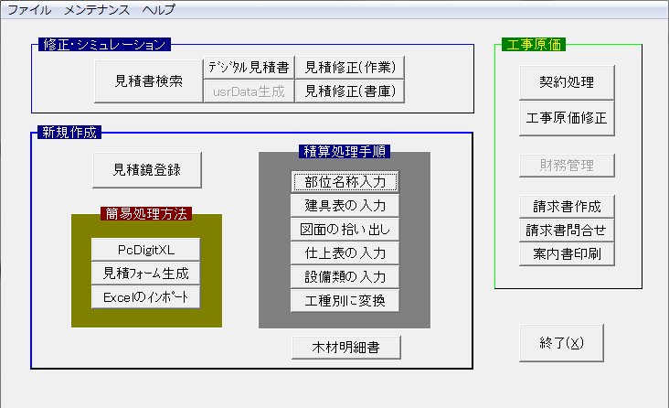Click 設備類の入力 button
The image size is (669, 408).
point(345,277)
